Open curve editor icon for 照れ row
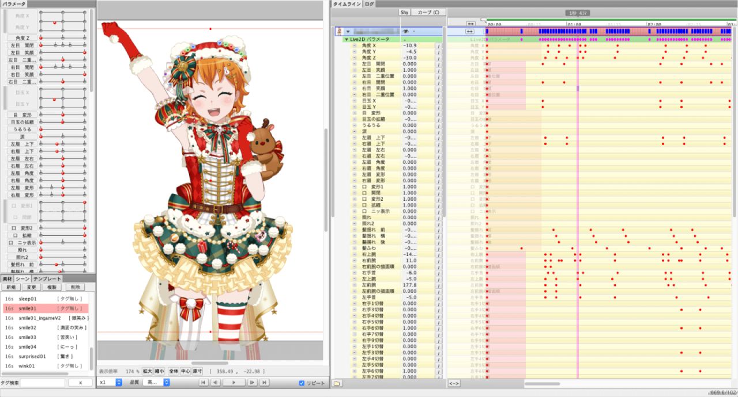The image size is (738, 397). [x=438, y=217]
